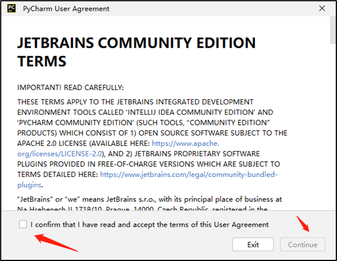The height and width of the screenshot is (261, 337).
Task: Click the 'I confirm that I have read' label
Action: point(150,225)
